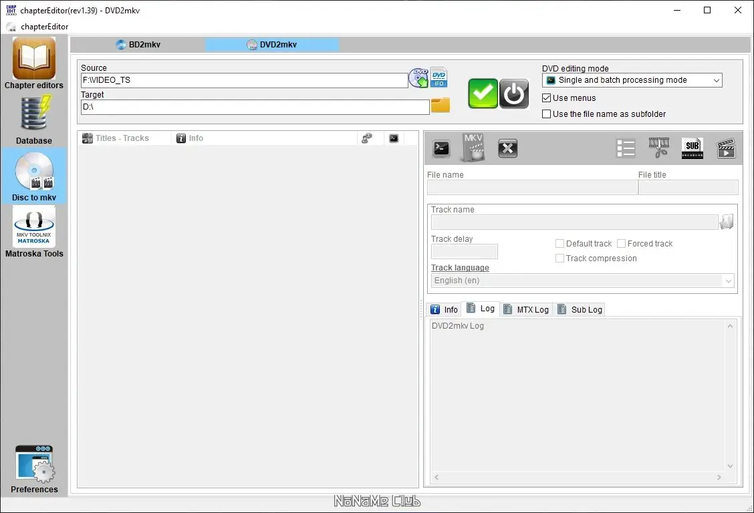Click the SUB subtitle toolbar icon
The width and height of the screenshot is (754, 513).
(693, 148)
